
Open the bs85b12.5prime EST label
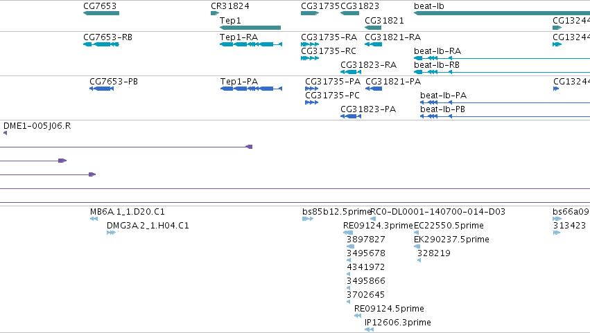[337, 212]
